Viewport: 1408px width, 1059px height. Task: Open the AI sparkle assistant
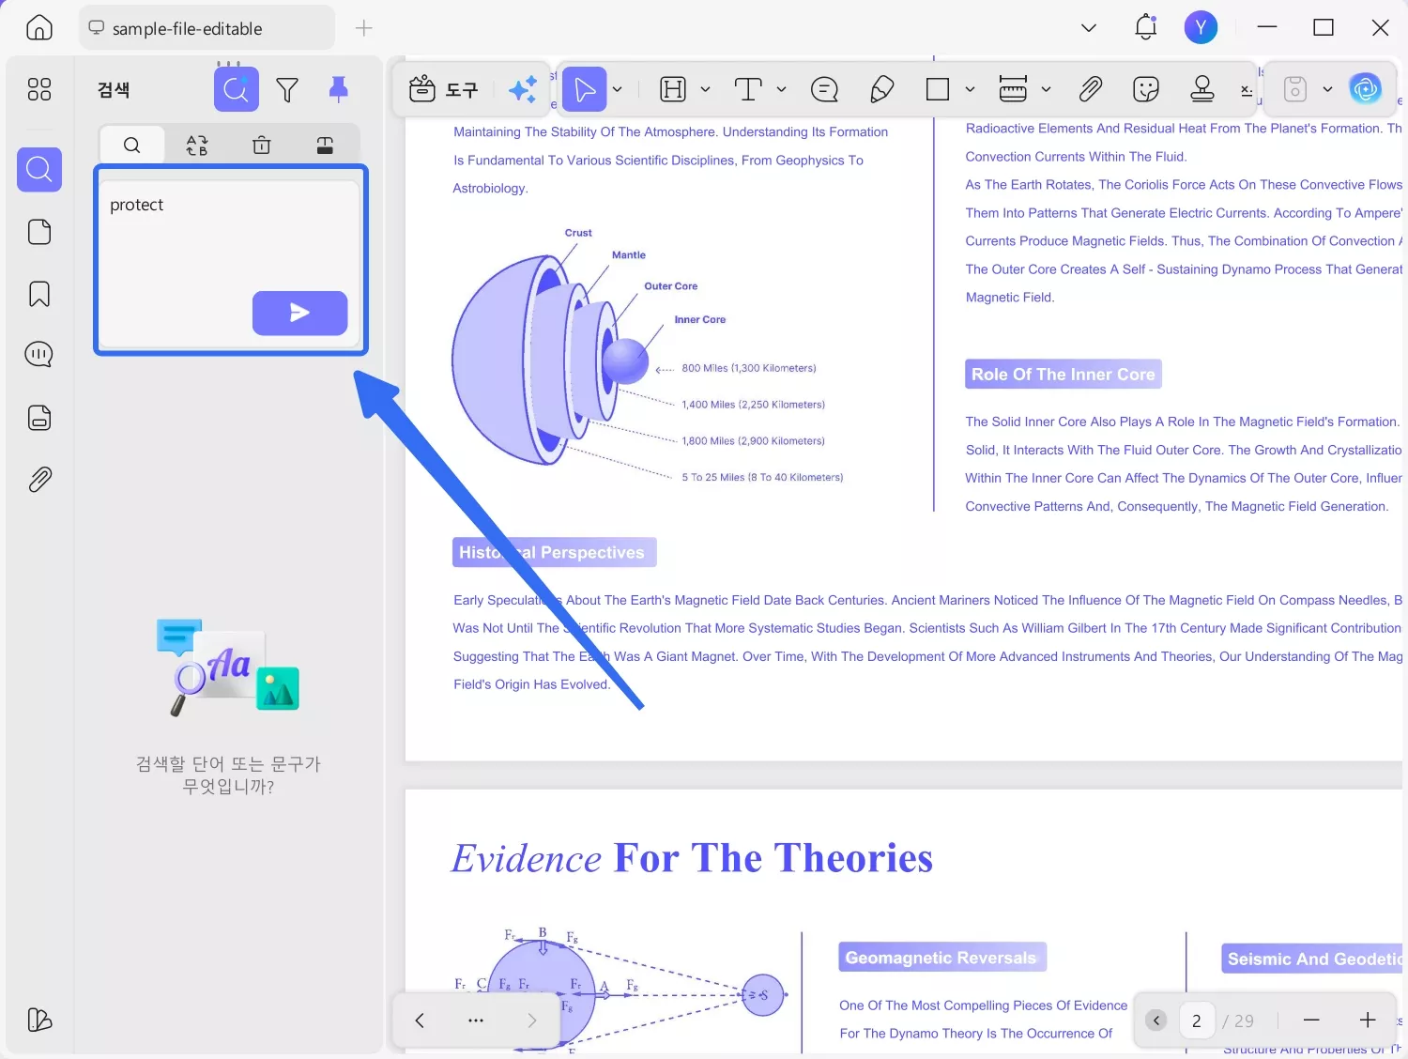point(523,90)
